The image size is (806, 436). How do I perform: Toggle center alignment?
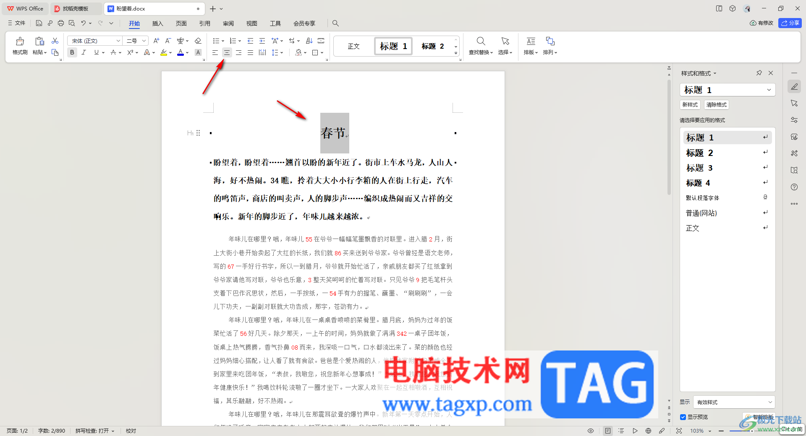pos(227,52)
